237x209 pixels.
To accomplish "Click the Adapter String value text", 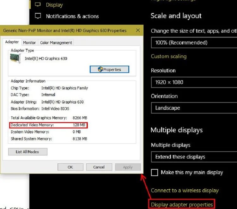I will (x=63, y=102).
